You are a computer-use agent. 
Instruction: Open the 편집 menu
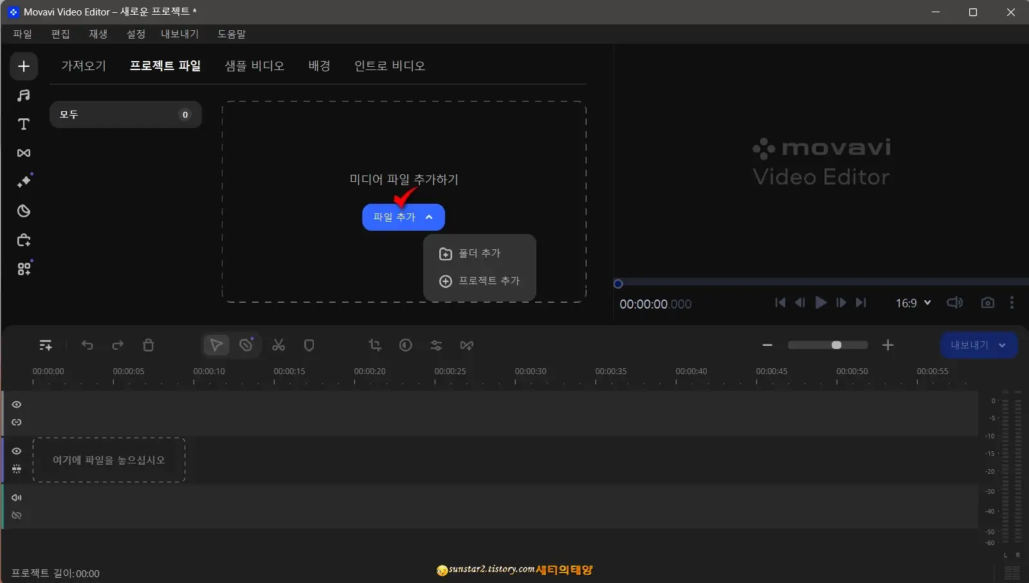pyautogui.click(x=60, y=34)
